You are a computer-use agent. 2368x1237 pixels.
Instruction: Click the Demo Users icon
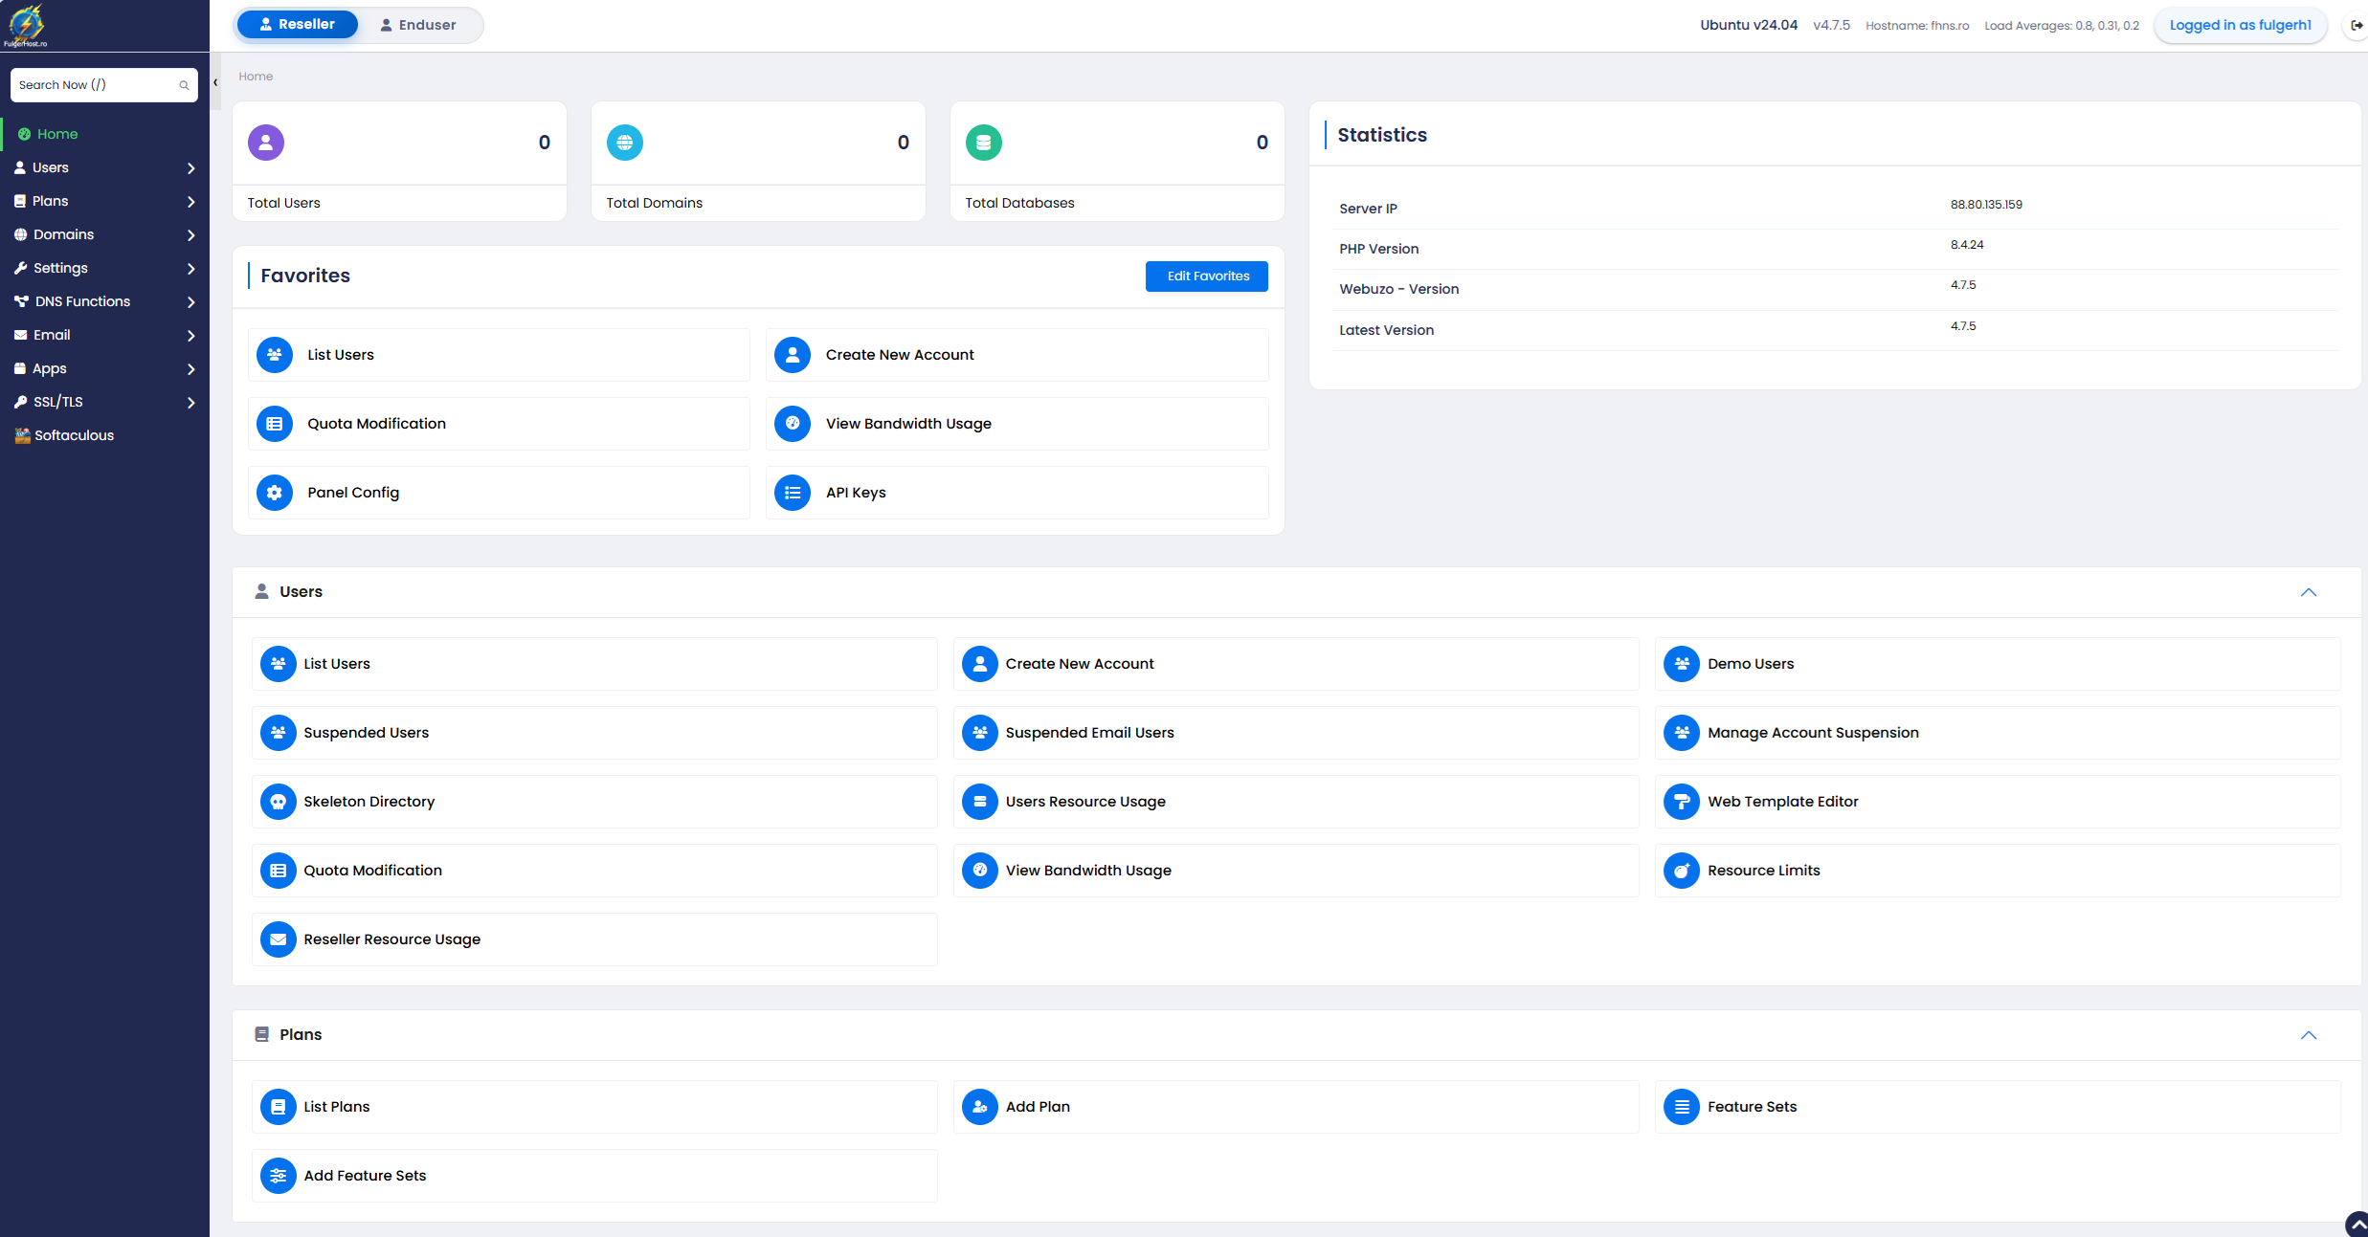(x=1682, y=664)
